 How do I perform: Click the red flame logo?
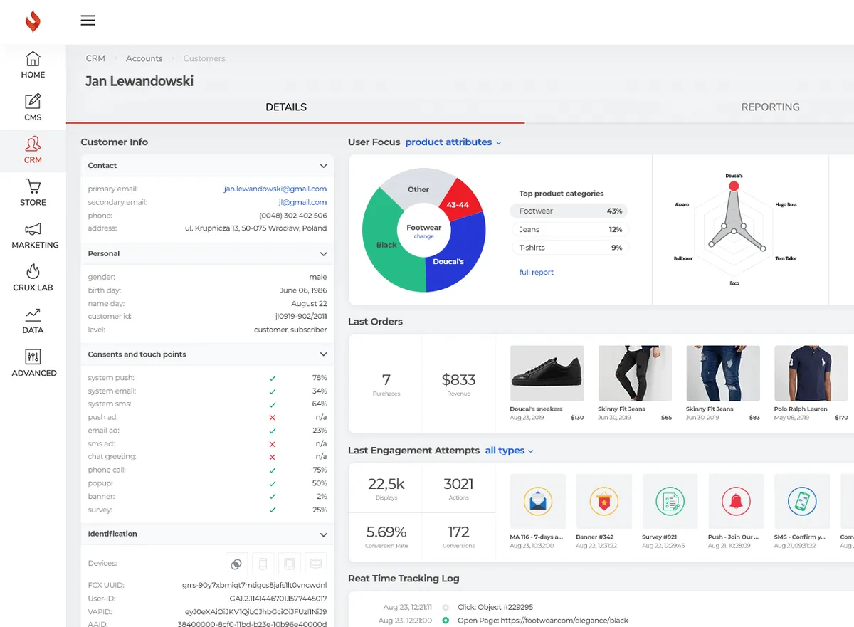point(33,21)
